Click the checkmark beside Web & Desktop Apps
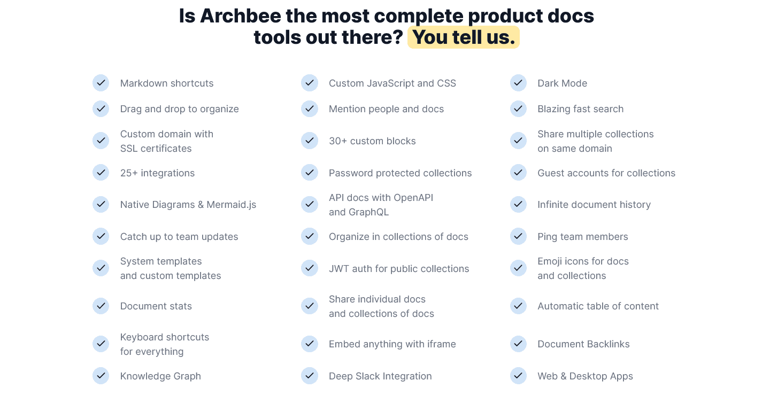 (518, 376)
